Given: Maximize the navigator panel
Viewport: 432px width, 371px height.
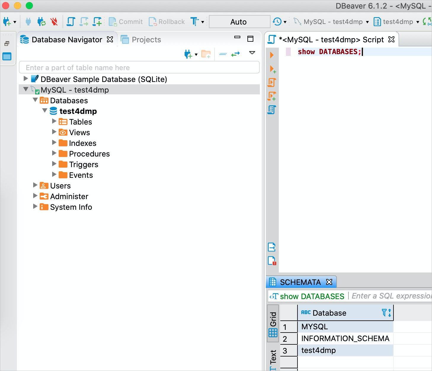Looking at the screenshot, I should pos(250,39).
